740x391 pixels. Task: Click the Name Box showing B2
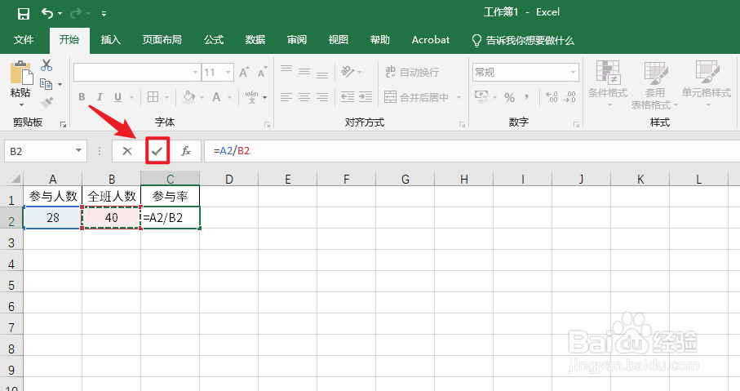42,151
